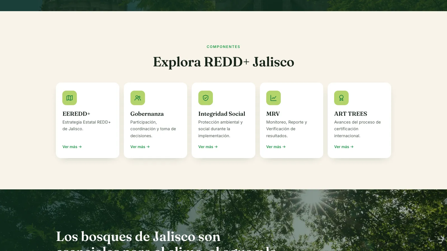
Task: Click the award ribbon icon on ART TREES card
Action: (x=341, y=98)
